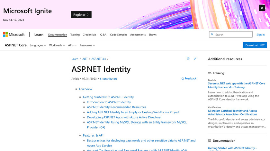Open Secure a .NET web app training module

click(x=237, y=85)
